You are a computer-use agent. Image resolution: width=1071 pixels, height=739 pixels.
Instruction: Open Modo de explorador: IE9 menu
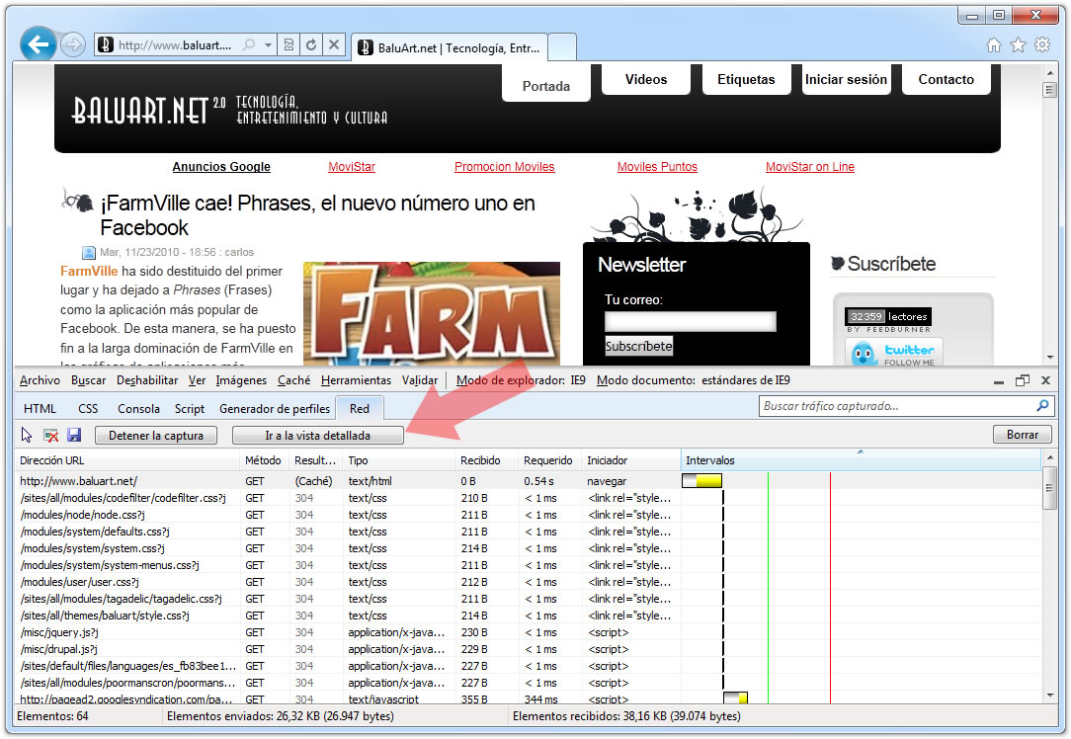[x=521, y=380]
